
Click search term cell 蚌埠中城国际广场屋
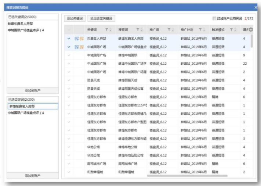132,72
